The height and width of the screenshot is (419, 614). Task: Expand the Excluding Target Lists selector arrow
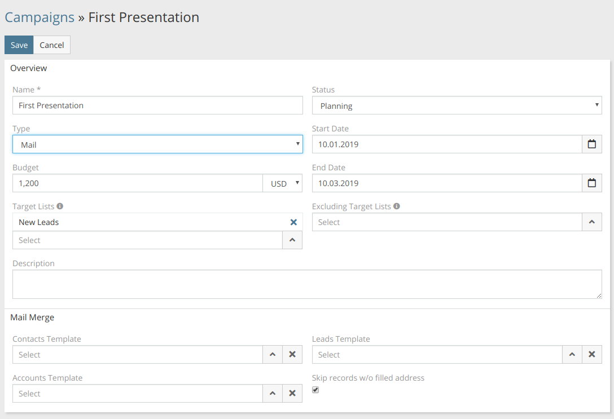(x=591, y=222)
